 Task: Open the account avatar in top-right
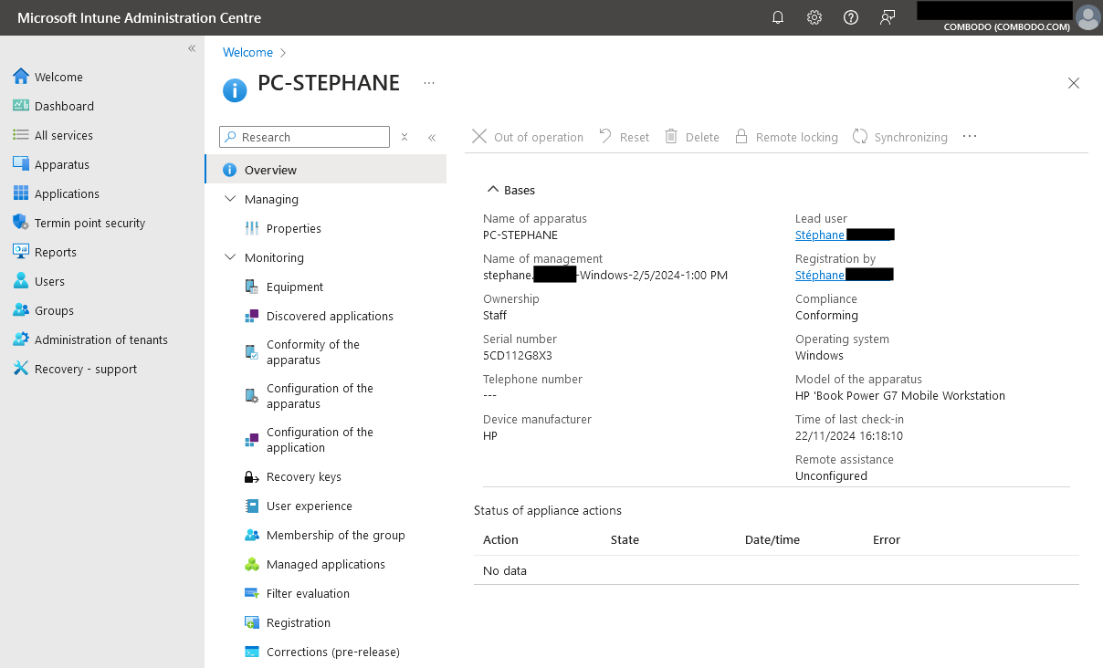tap(1087, 17)
